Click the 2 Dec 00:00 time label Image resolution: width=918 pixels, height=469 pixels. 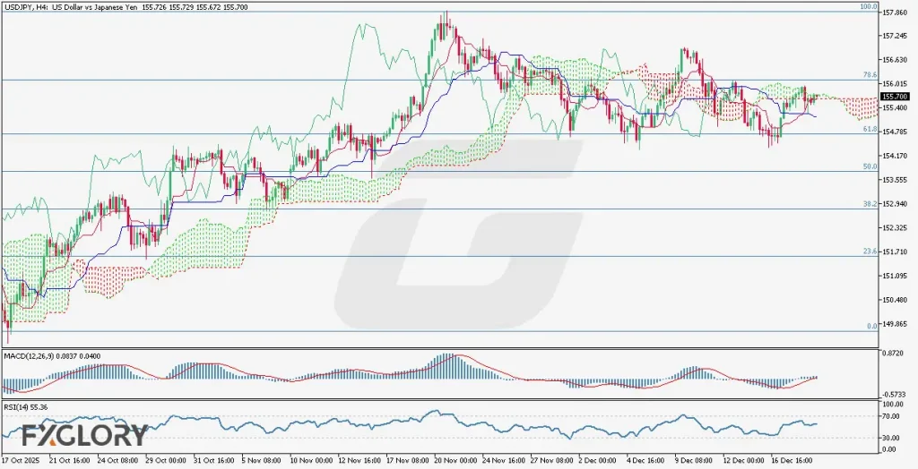coord(598,460)
